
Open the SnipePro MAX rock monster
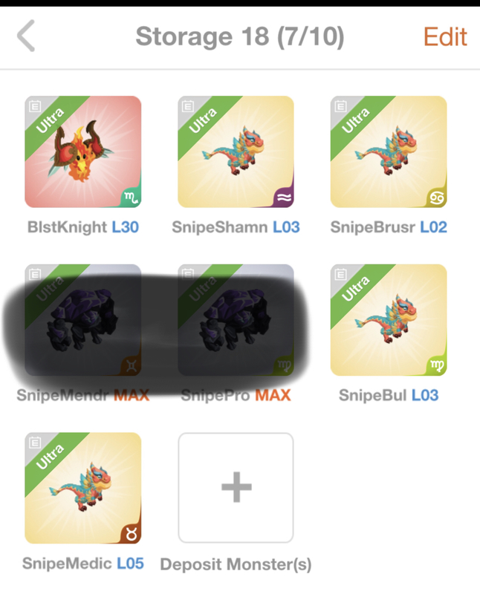(x=236, y=320)
